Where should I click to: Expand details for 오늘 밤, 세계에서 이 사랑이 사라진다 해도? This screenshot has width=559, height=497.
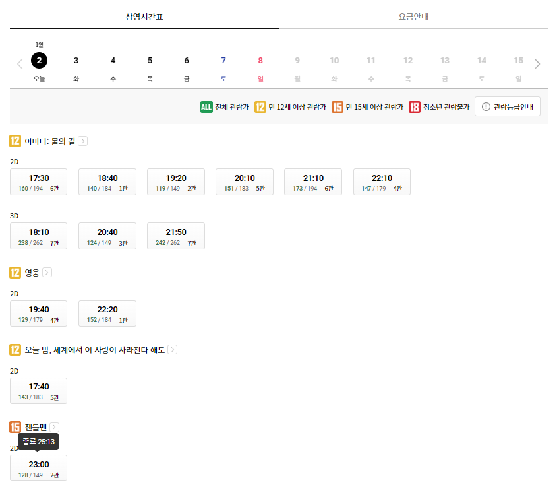click(x=173, y=350)
